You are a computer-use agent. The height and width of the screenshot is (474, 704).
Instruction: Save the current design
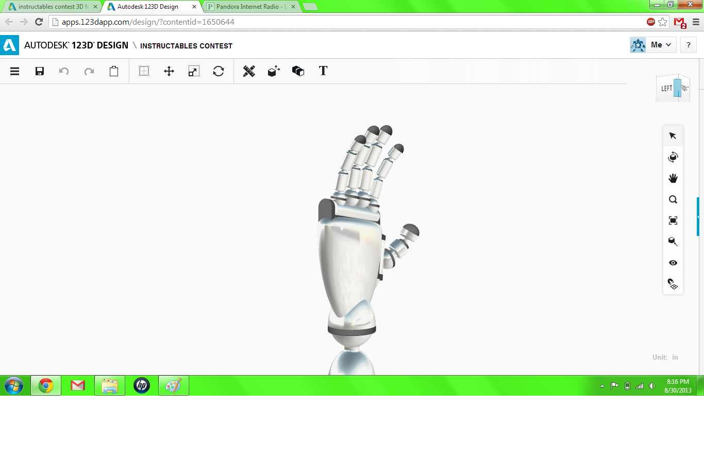[x=39, y=71]
